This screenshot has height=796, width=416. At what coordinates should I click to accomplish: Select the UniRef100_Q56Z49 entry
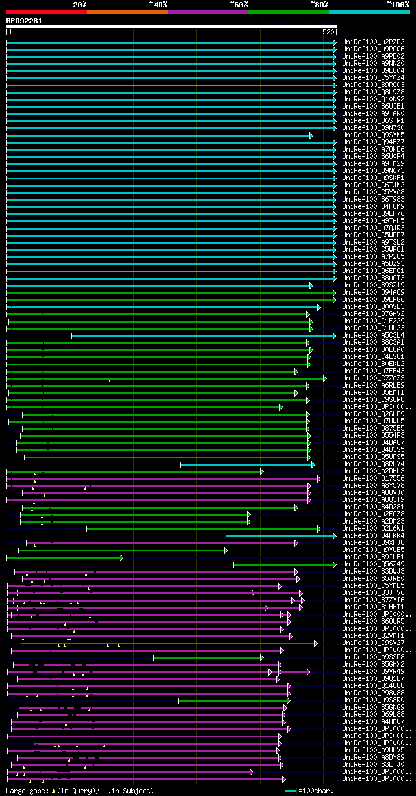[373, 564]
